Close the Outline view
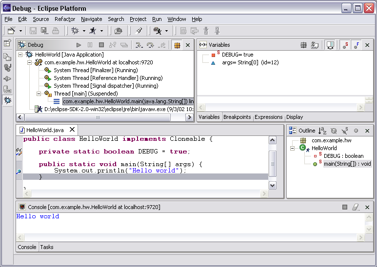Image resolution: width=377 pixels, height=267 pixels. (x=367, y=131)
